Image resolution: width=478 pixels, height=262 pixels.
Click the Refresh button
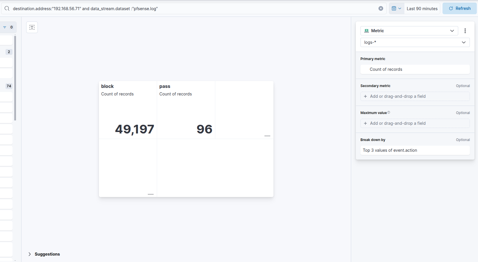(459, 8)
